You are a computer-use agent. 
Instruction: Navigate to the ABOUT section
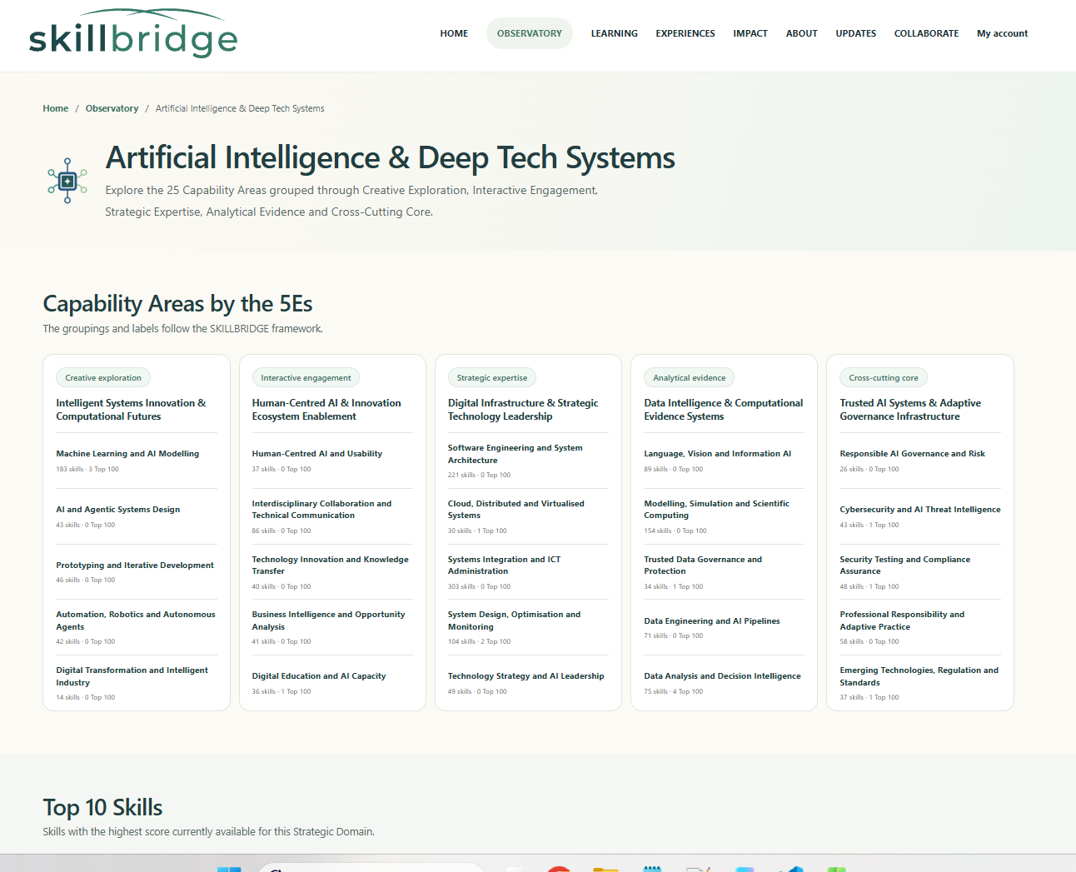[802, 33]
